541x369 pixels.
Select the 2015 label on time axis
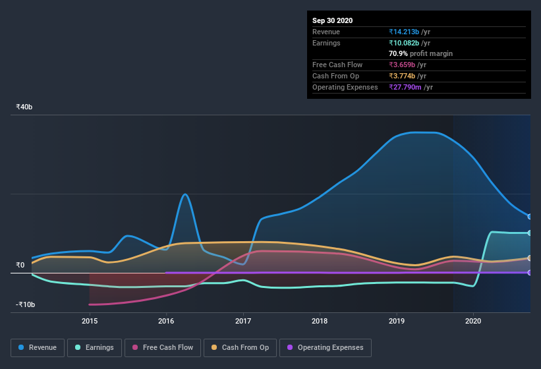[90, 321]
